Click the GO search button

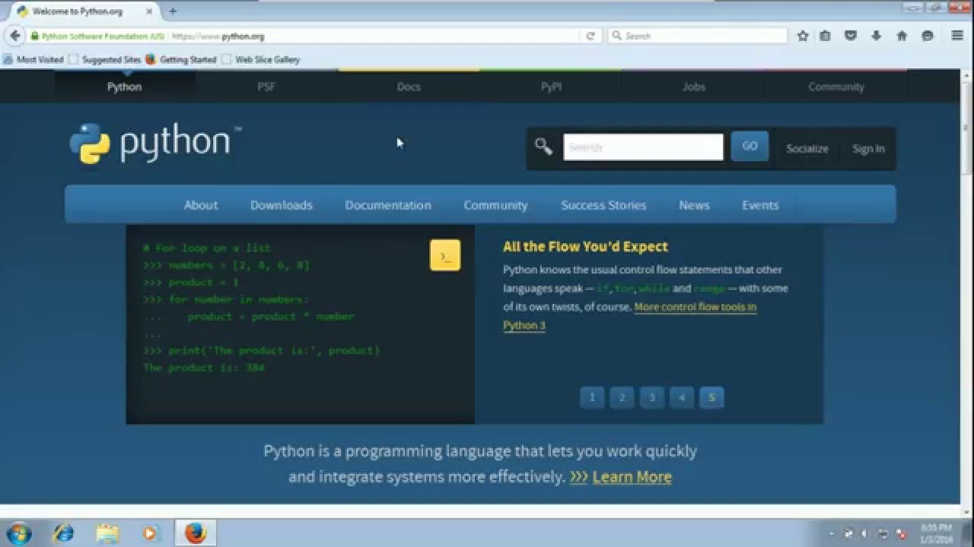pos(750,146)
